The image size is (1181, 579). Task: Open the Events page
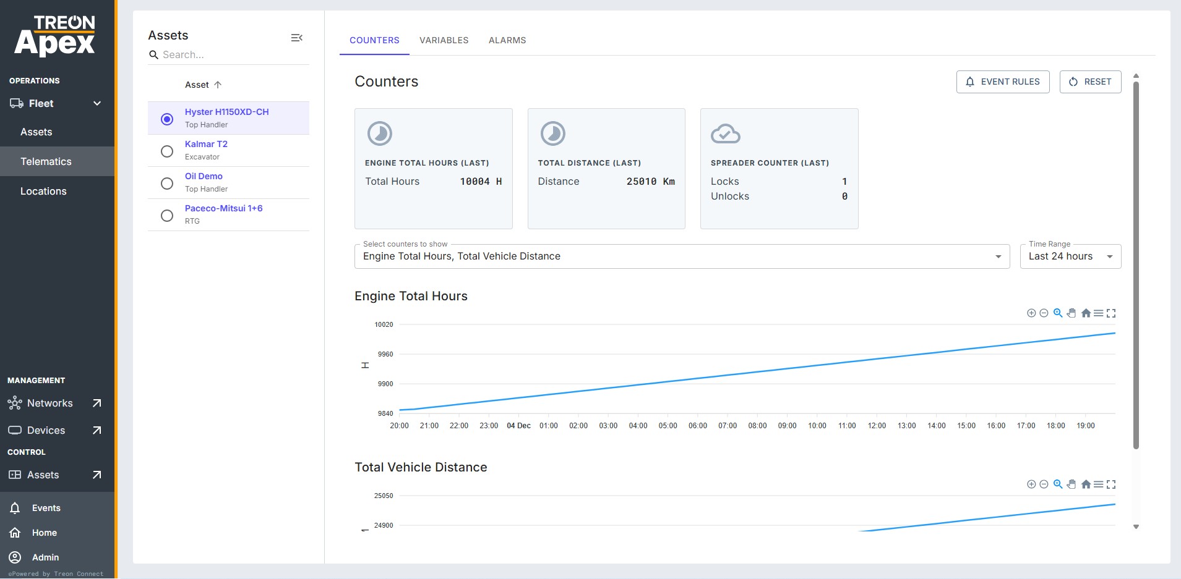tap(46, 508)
